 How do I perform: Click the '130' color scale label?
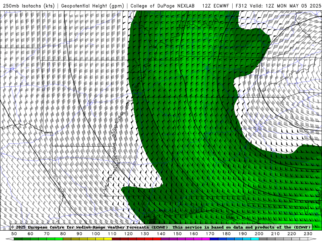point(144,234)
